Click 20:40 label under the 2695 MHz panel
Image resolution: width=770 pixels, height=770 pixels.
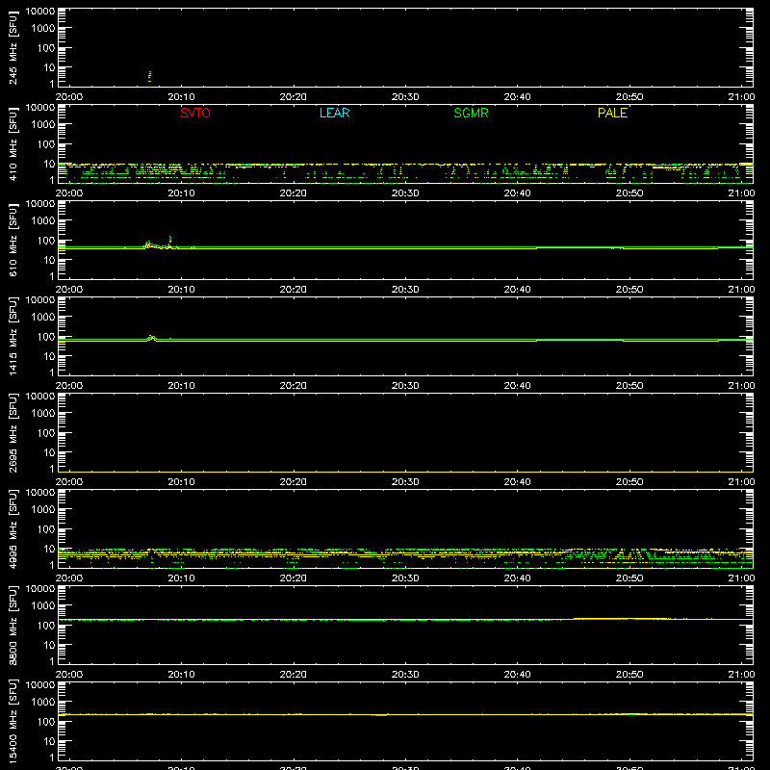click(x=517, y=482)
